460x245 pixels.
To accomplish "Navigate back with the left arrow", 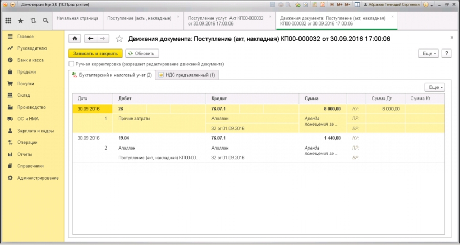I will (90, 39).
